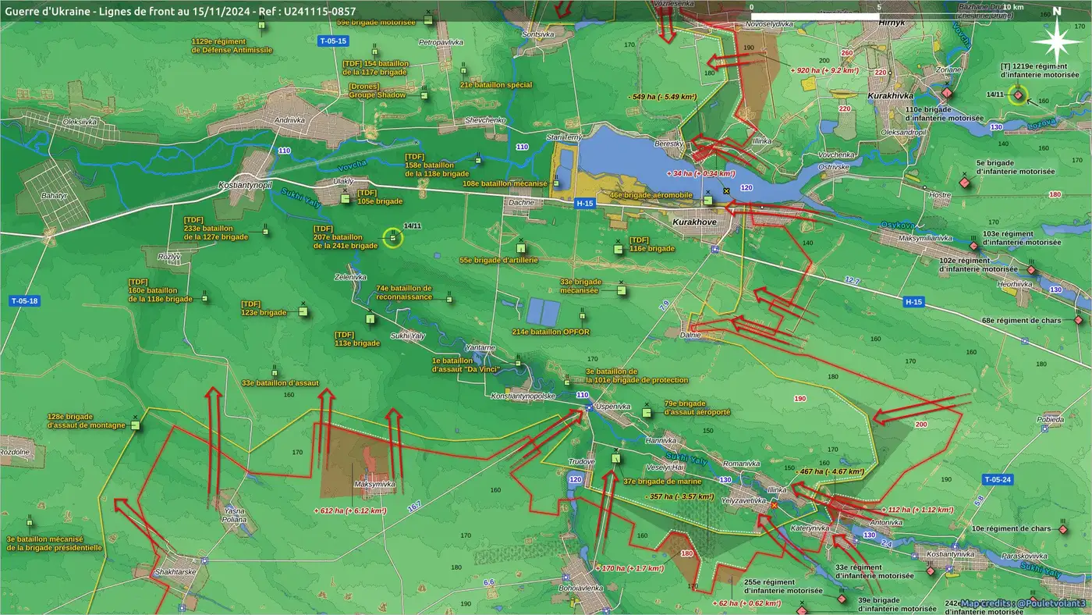Click the 68e régiment de chars red diamond

[x=1079, y=320]
